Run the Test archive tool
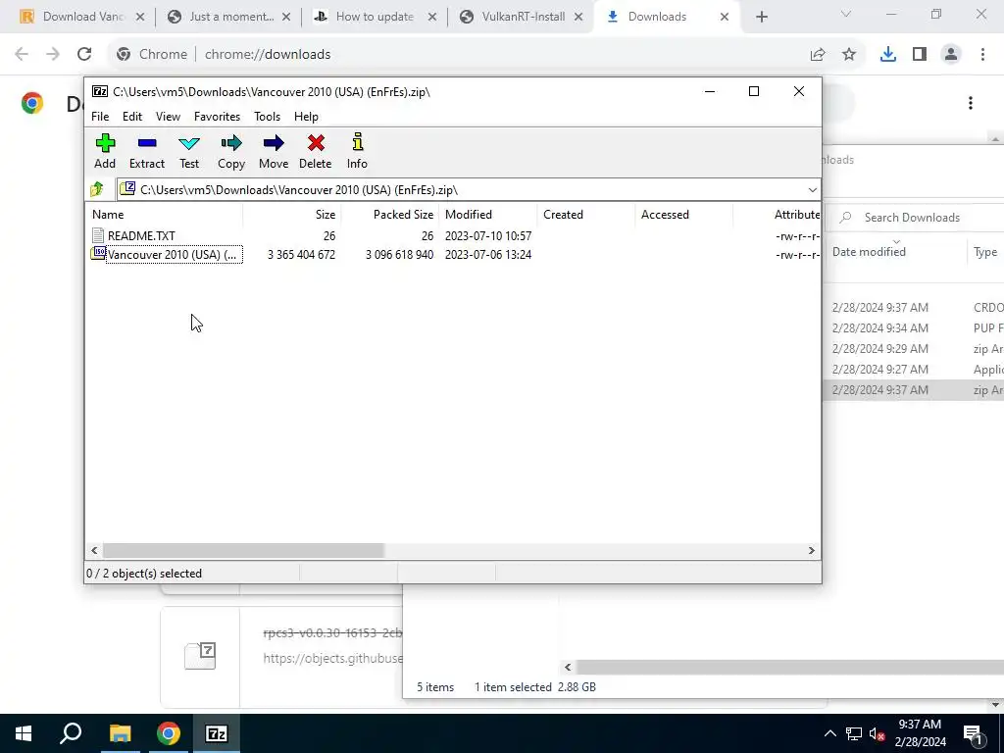This screenshot has width=1004, height=753. [189, 152]
